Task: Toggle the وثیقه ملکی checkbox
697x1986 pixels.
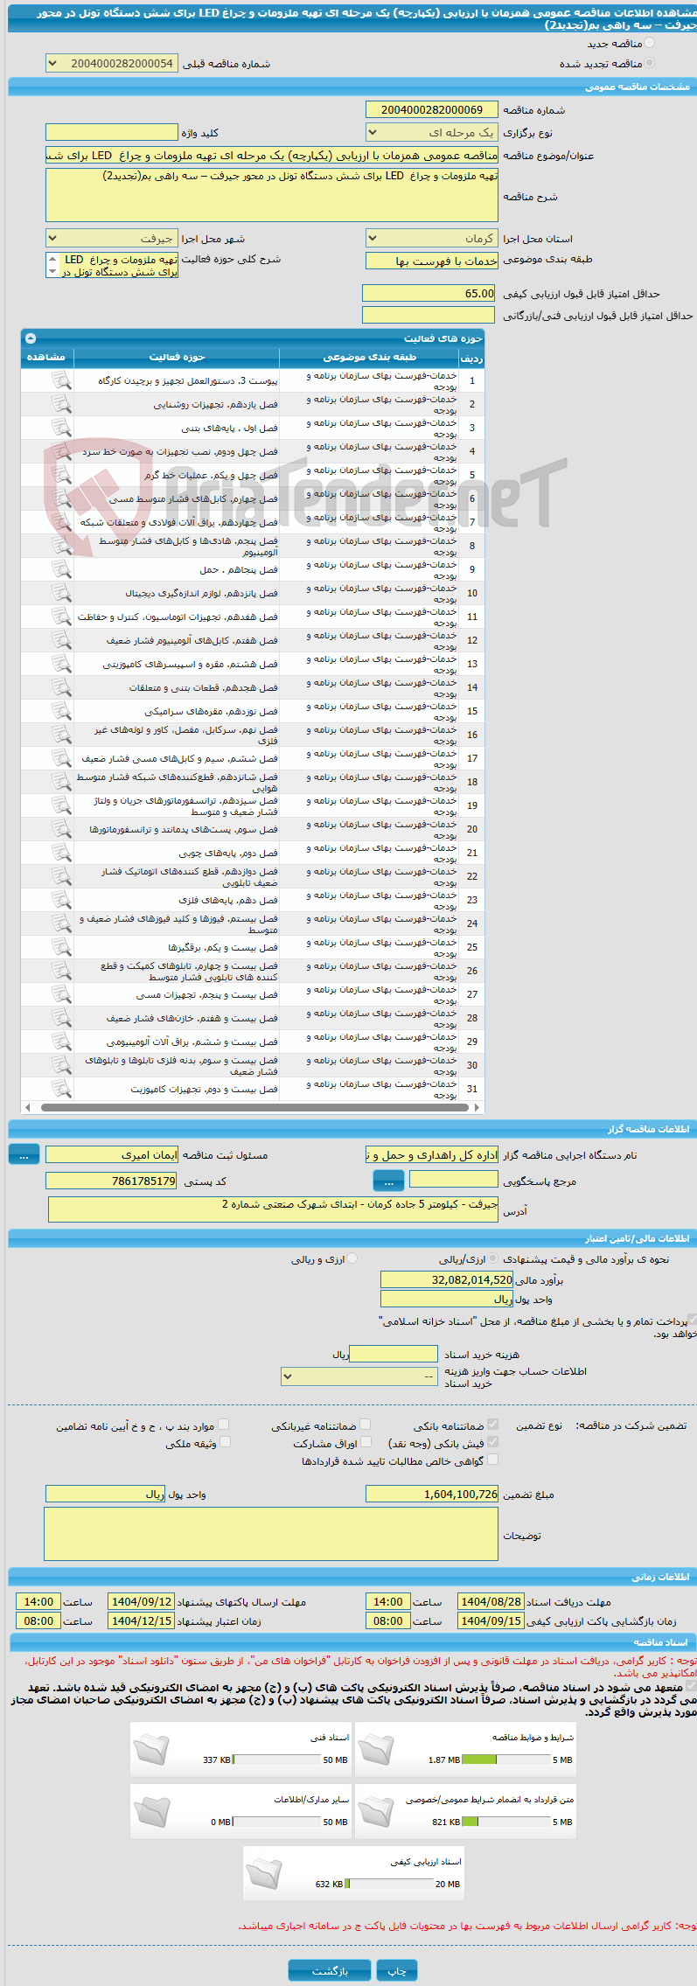Action: point(224,1442)
